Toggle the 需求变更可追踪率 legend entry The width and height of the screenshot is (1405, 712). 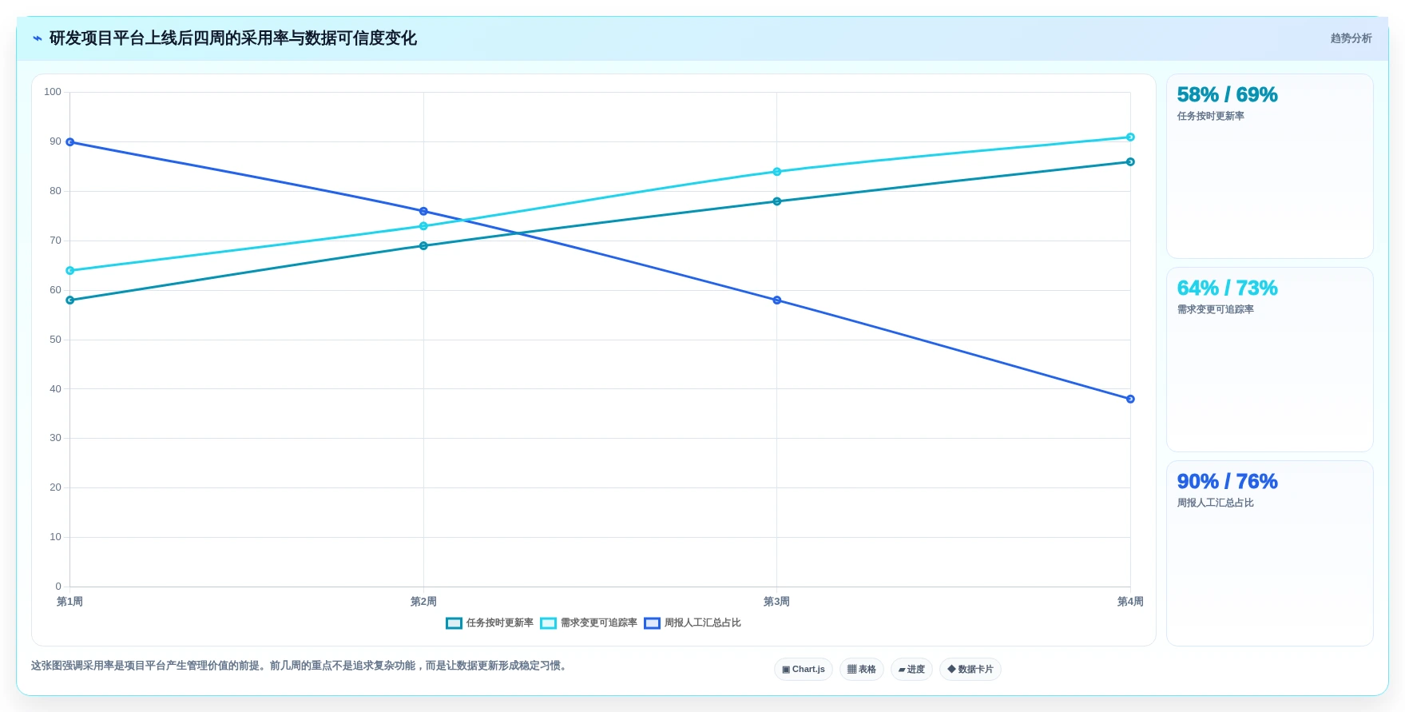point(589,623)
